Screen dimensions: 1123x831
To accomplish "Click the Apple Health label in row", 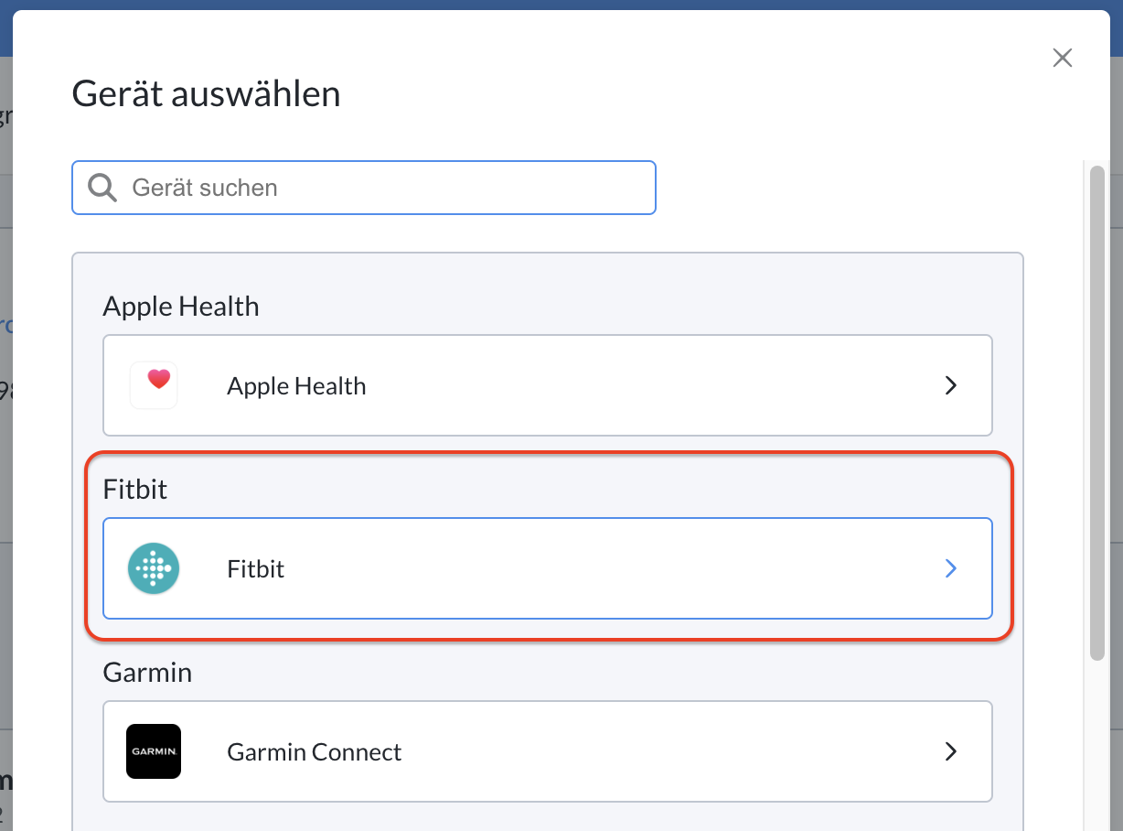I will coord(296,386).
